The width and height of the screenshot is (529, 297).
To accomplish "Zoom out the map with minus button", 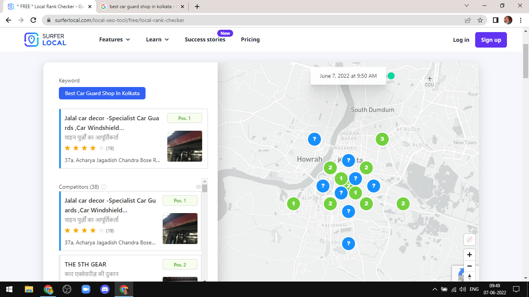I will [x=469, y=266].
